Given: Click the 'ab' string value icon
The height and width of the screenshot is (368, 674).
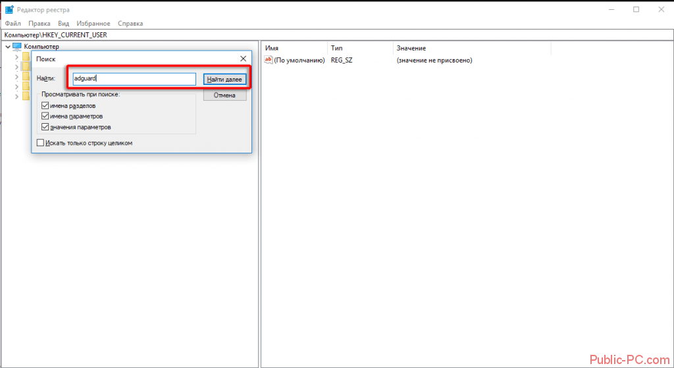Looking at the screenshot, I should point(268,60).
